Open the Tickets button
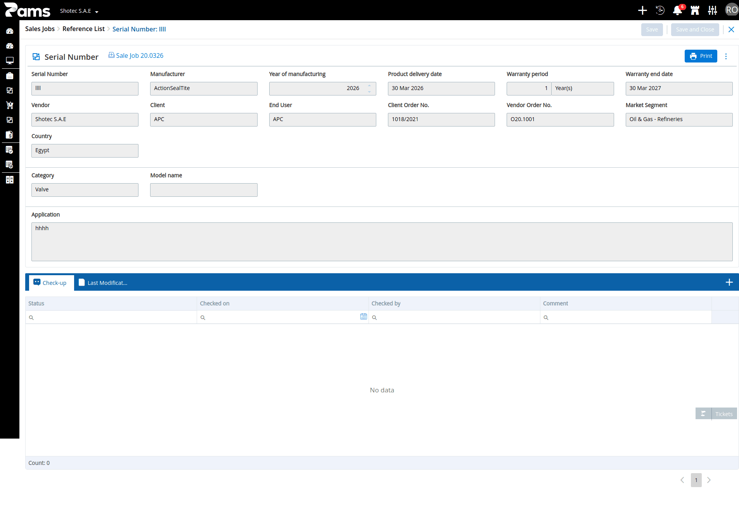 pyautogui.click(x=716, y=414)
